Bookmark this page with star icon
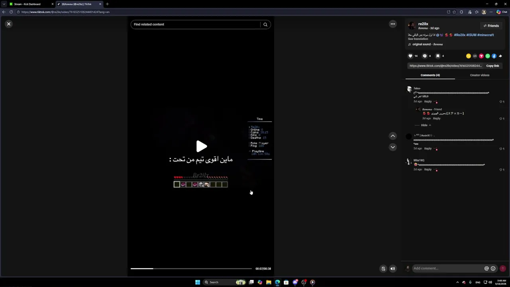The width and height of the screenshot is (510, 287). point(454,12)
